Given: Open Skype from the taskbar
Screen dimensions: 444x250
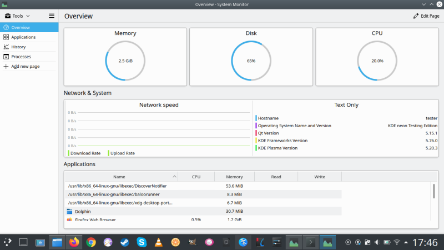Looking at the screenshot, I should [x=142, y=242].
